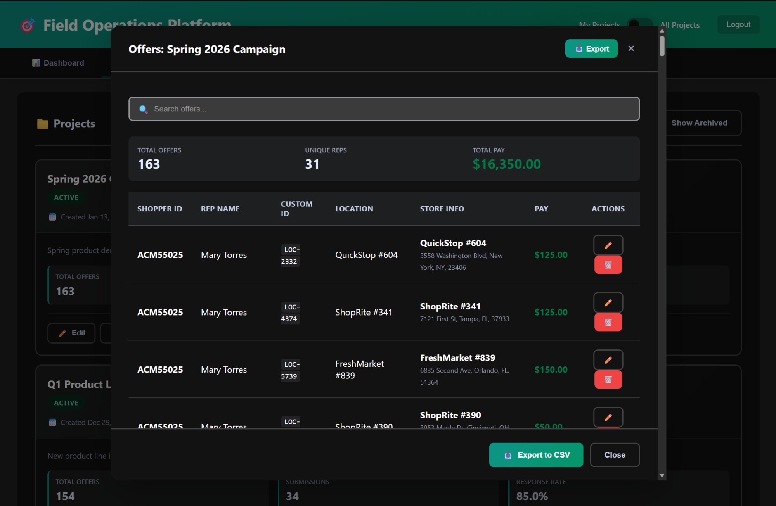Viewport: 776px width, 506px height.
Task: Click the calendar icon beside Created Jan 13
Action: [52, 217]
